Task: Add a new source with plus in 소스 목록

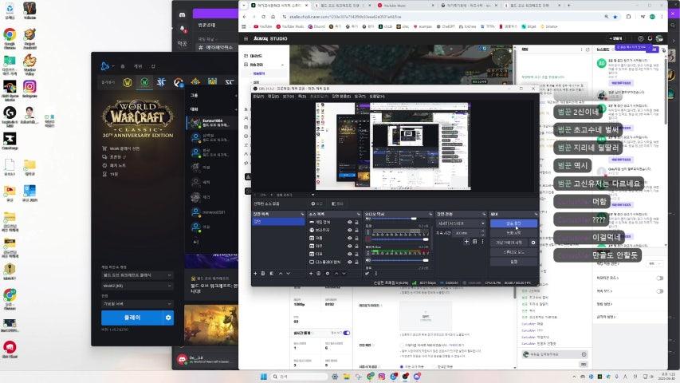Action: tap(311, 273)
